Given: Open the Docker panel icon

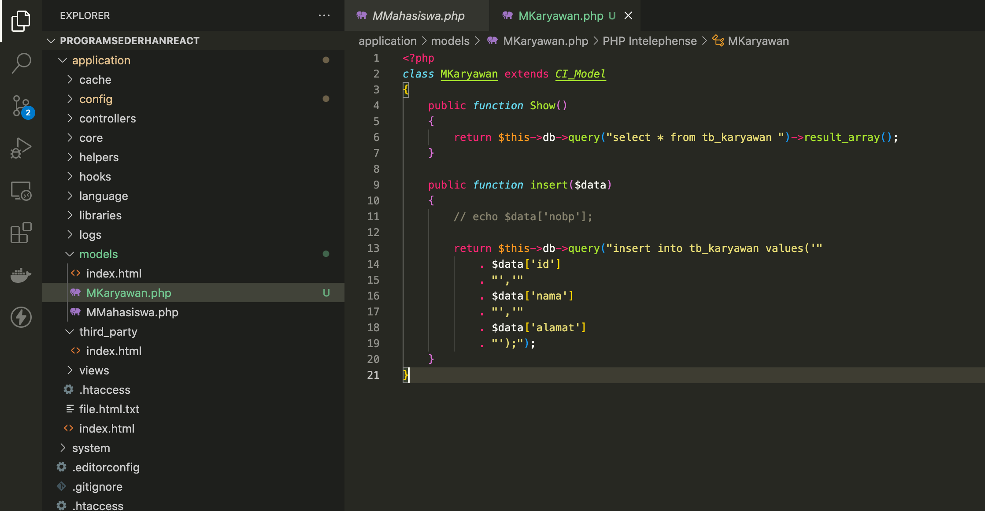Looking at the screenshot, I should pyautogui.click(x=21, y=275).
